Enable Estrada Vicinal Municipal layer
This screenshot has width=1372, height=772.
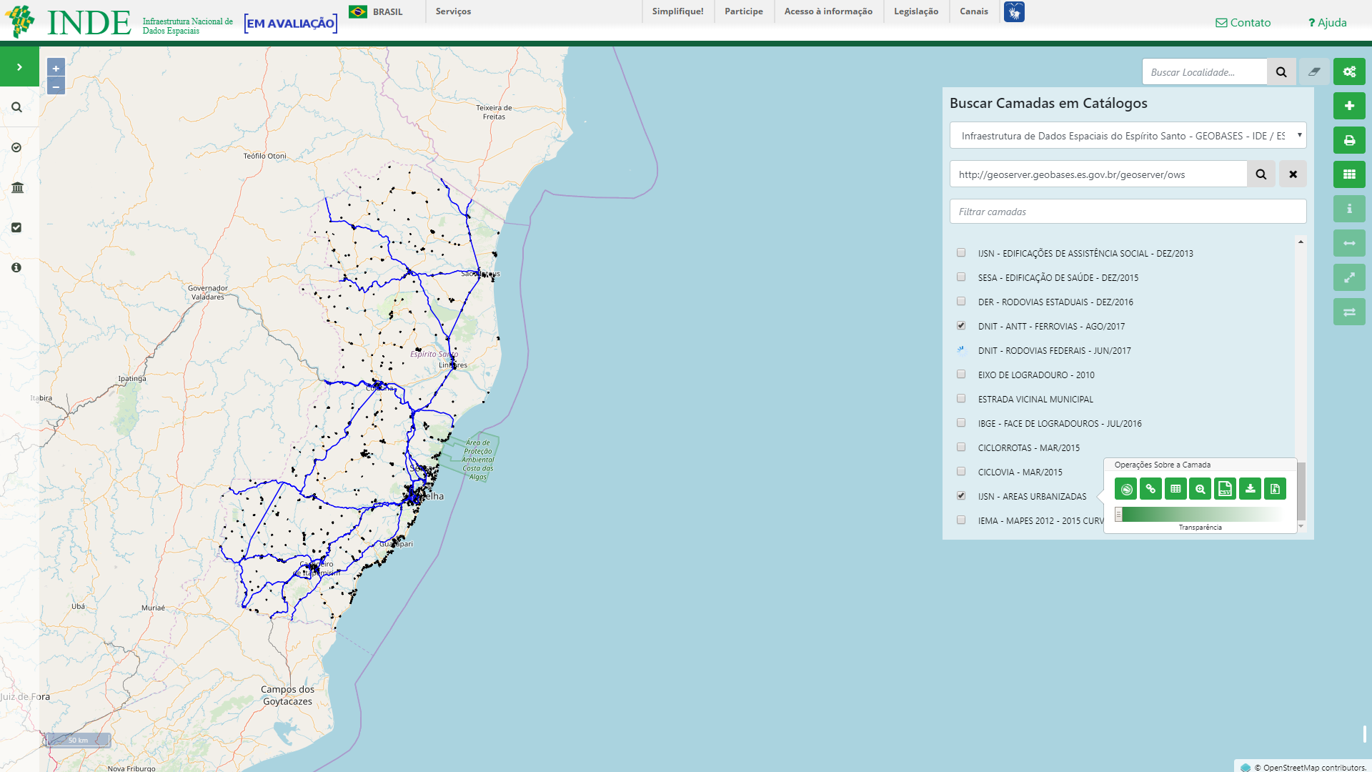coord(961,399)
